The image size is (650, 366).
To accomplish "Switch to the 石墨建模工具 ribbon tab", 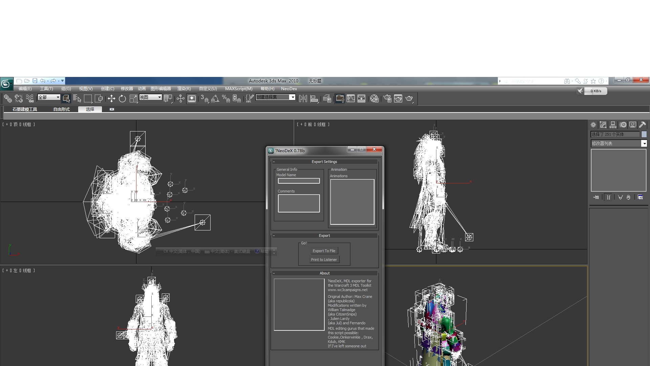I will (x=25, y=109).
